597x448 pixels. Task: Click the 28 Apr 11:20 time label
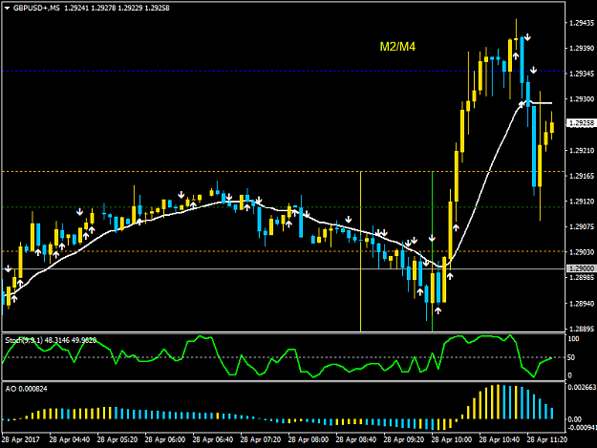tap(546, 439)
